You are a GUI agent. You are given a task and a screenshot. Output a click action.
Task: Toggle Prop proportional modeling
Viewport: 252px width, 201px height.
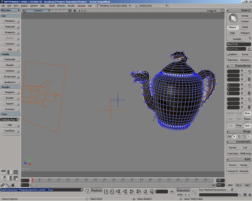pyautogui.click(x=239, y=126)
